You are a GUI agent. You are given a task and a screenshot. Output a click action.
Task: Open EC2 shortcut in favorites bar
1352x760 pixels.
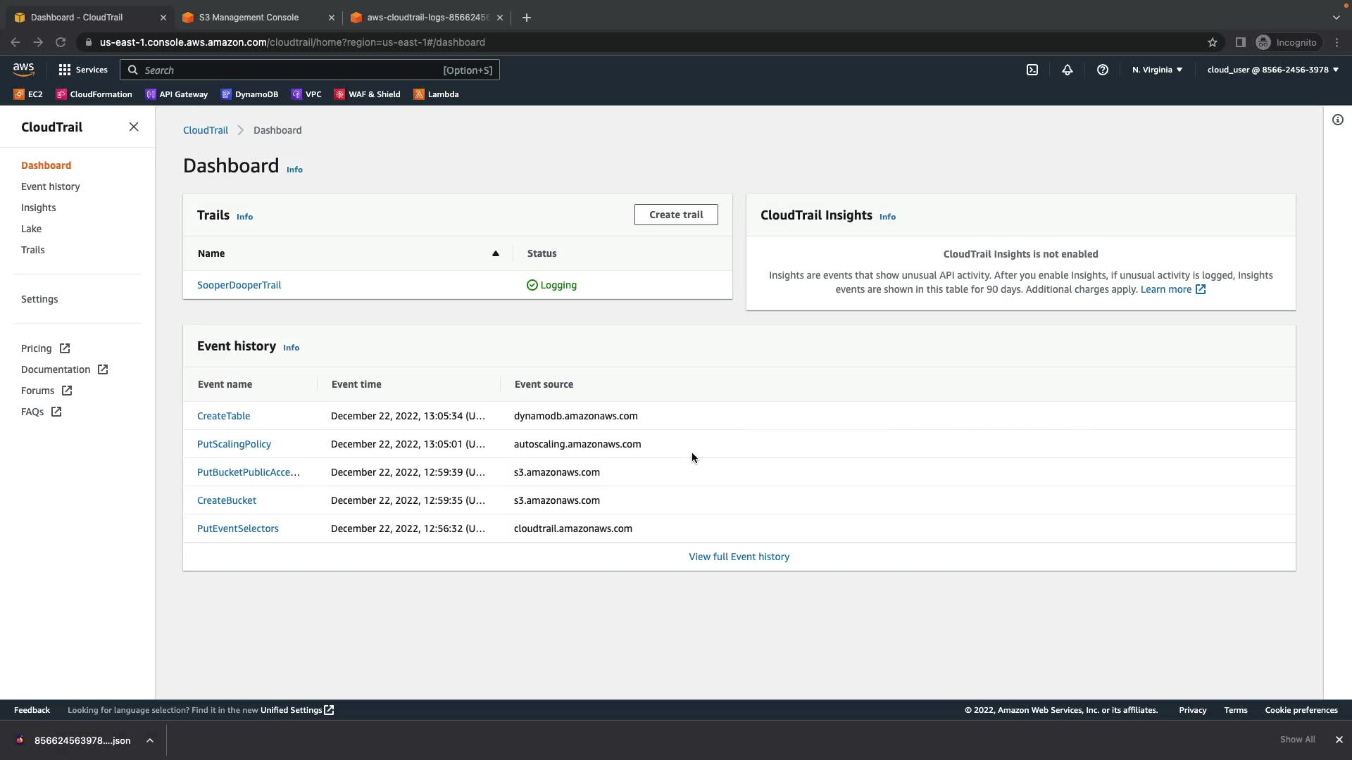point(28,94)
